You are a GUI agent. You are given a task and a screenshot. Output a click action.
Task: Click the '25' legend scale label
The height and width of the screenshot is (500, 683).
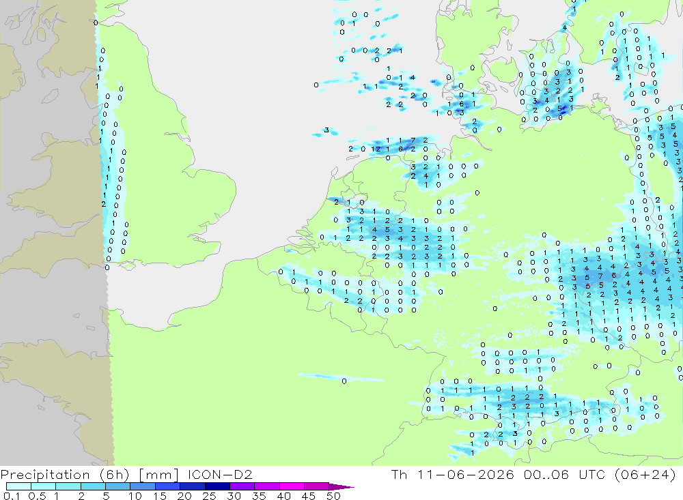[x=210, y=496]
